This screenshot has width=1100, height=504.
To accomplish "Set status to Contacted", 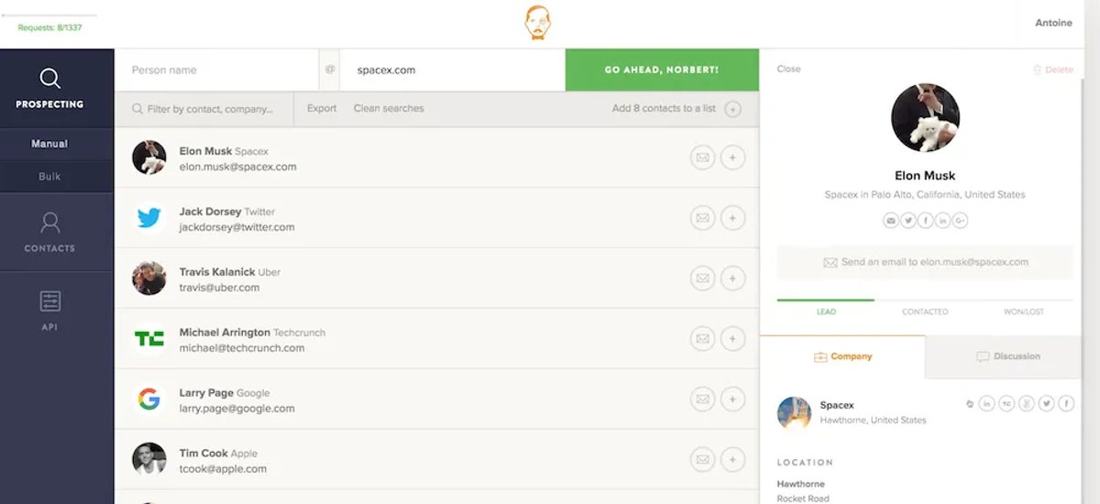I will (x=925, y=312).
